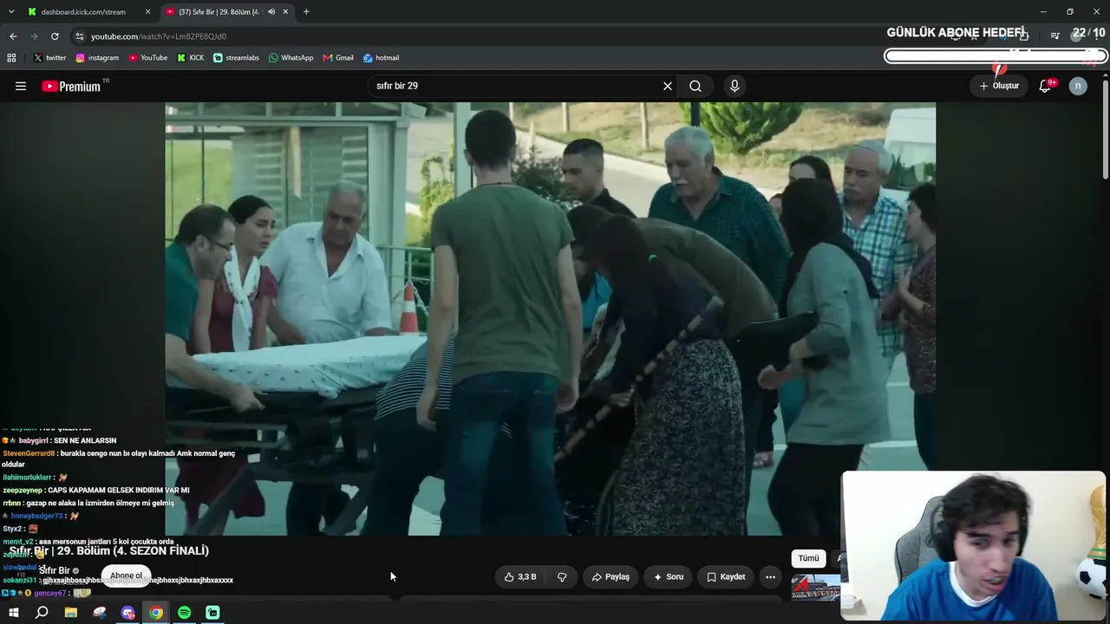Expand the tab search chevron
1110x624 pixels.
(11, 12)
